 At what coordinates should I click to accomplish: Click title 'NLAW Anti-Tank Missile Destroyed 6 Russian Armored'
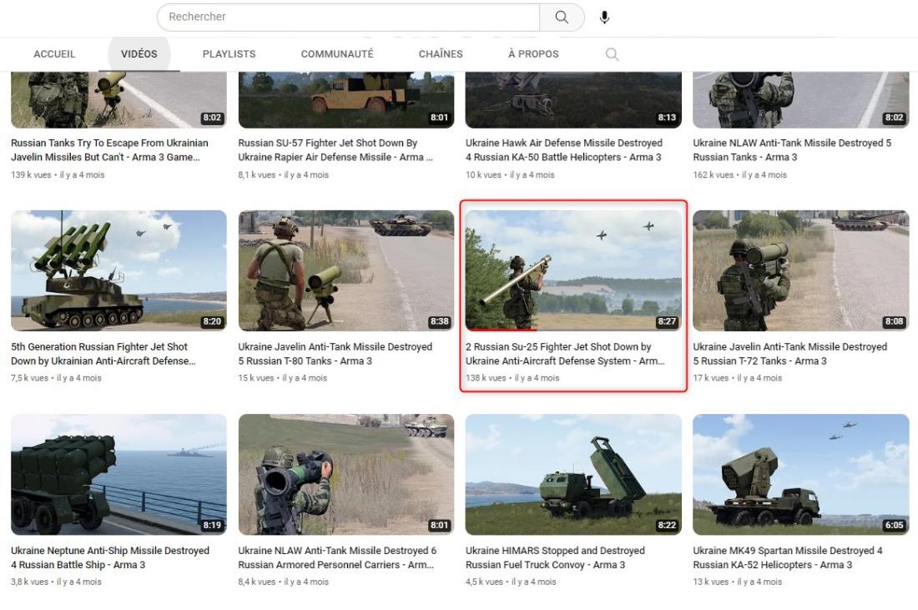point(337,557)
